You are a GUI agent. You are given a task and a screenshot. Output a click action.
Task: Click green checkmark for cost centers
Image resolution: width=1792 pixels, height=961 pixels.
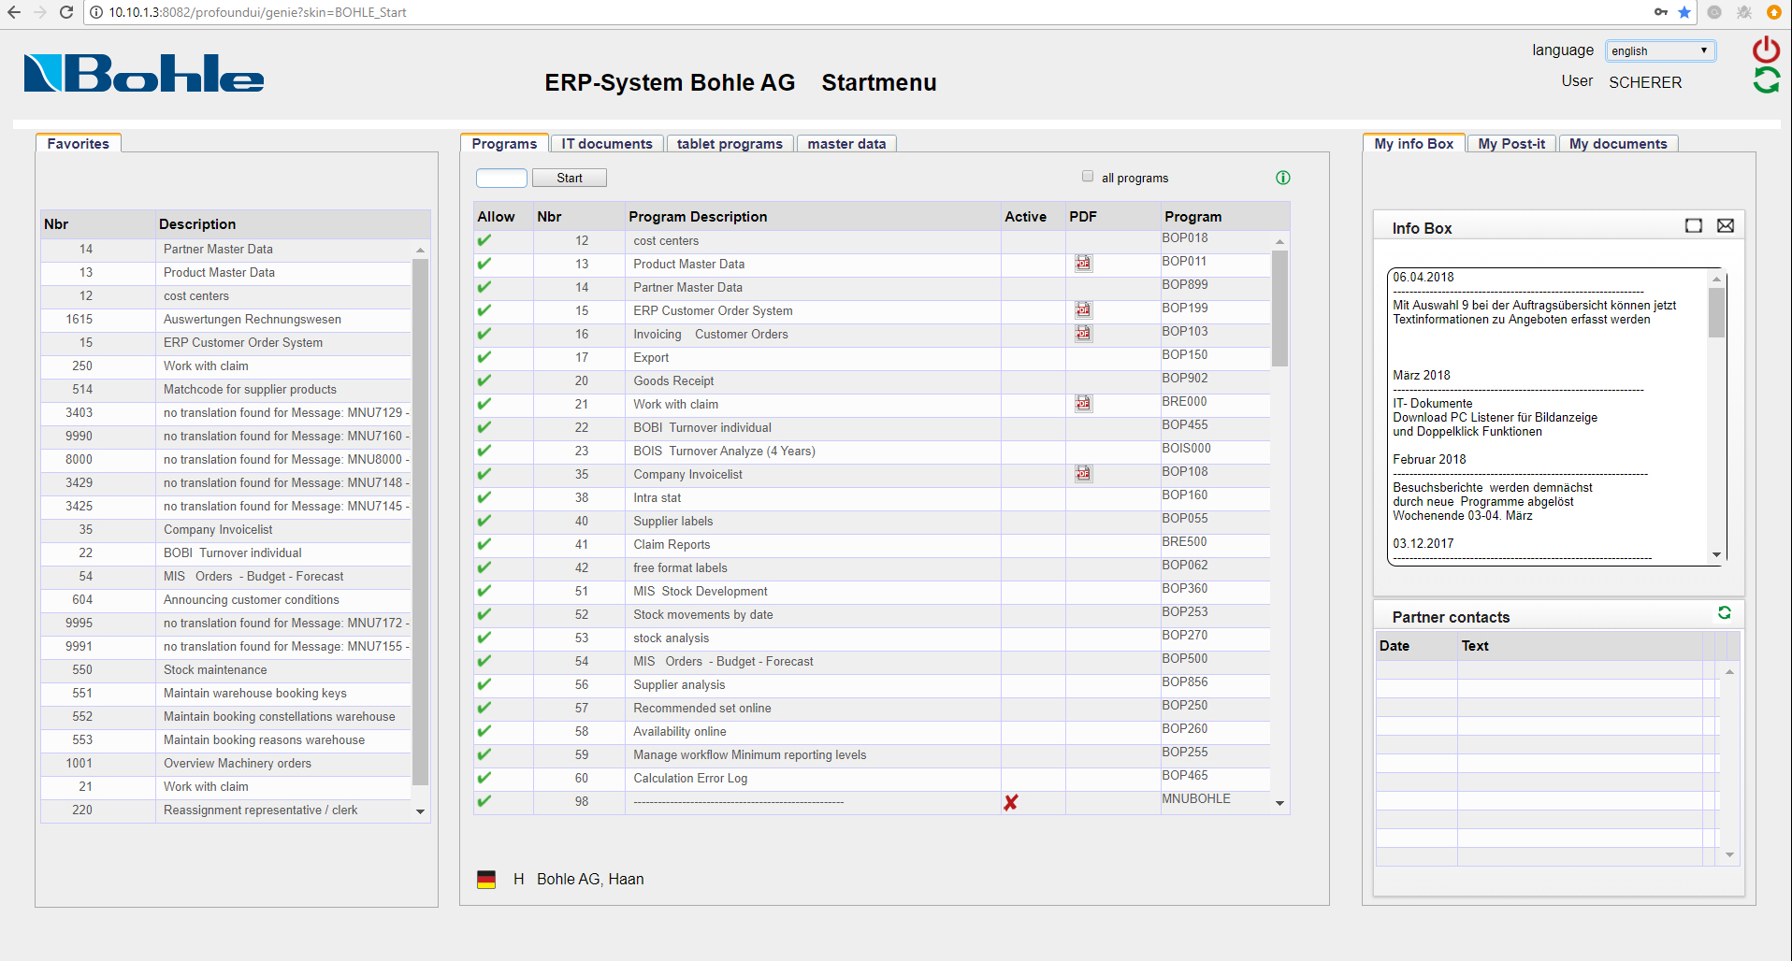(x=484, y=240)
